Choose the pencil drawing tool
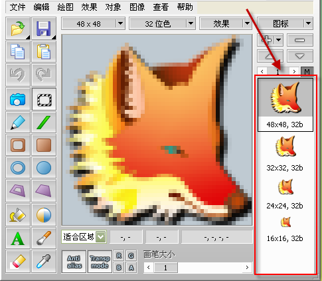The width and height of the screenshot is (322, 281). click(18, 123)
